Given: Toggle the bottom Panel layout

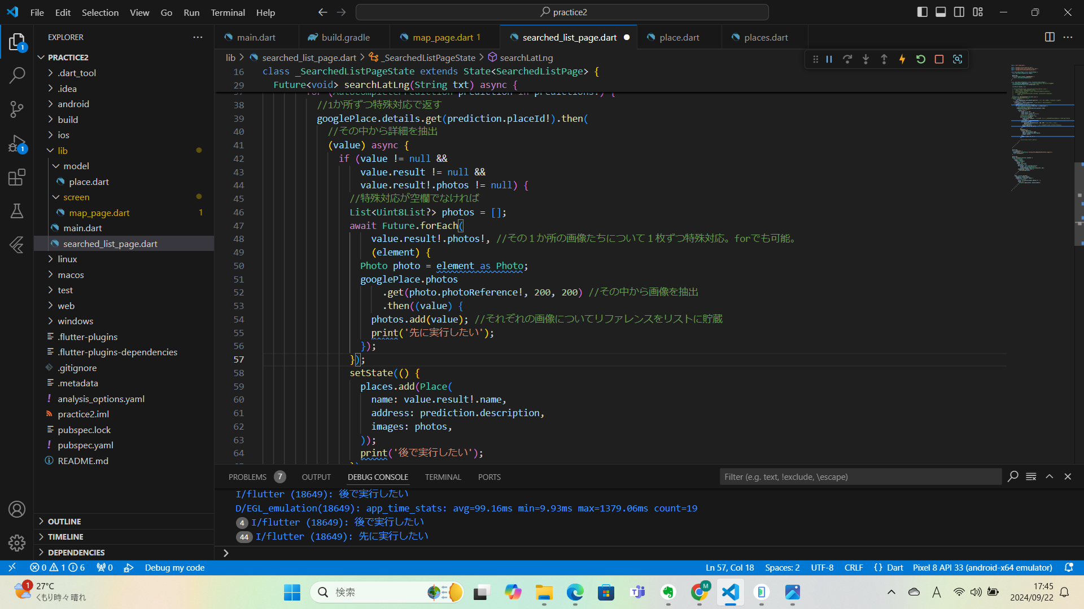Looking at the screenshot, I should [x=941, y=12].
